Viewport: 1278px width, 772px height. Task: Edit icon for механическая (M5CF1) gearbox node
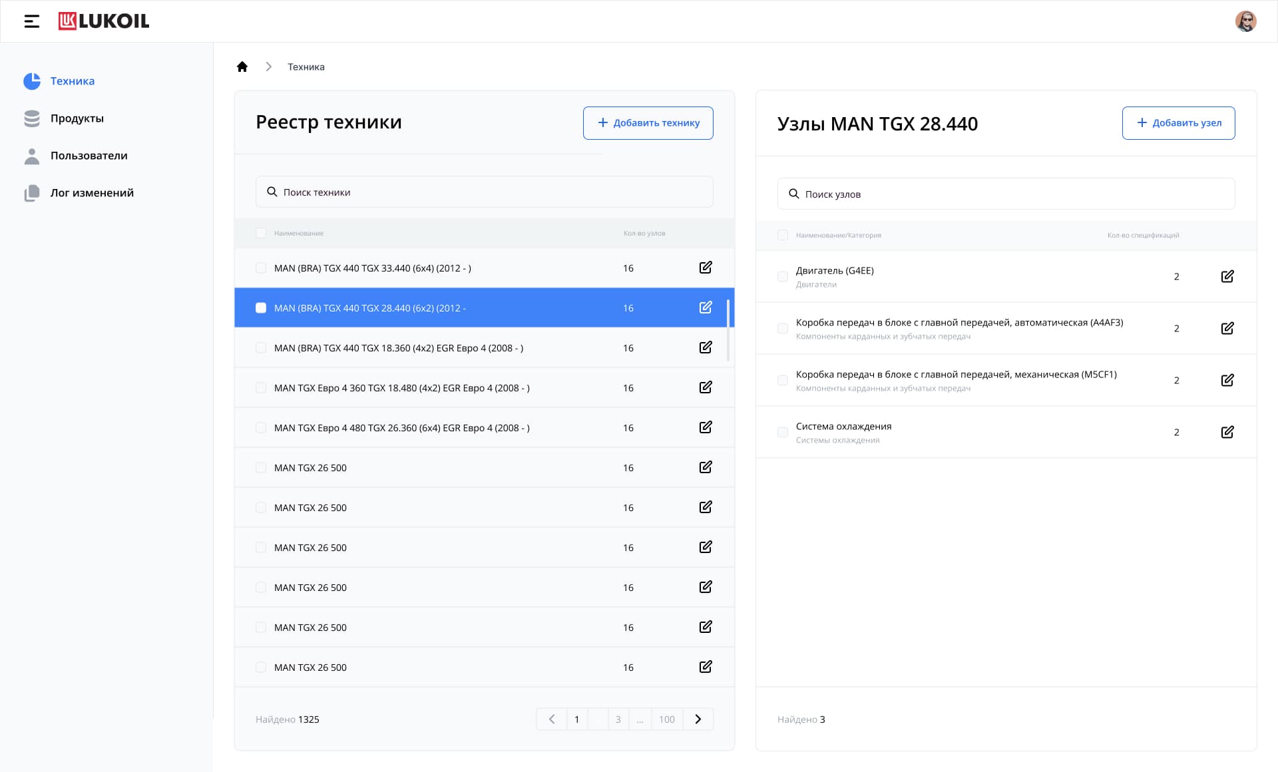[1227, 380]
